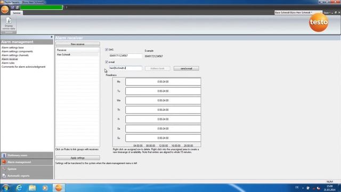
Task: Click the volume speaker tray icon
Action: 319,188
